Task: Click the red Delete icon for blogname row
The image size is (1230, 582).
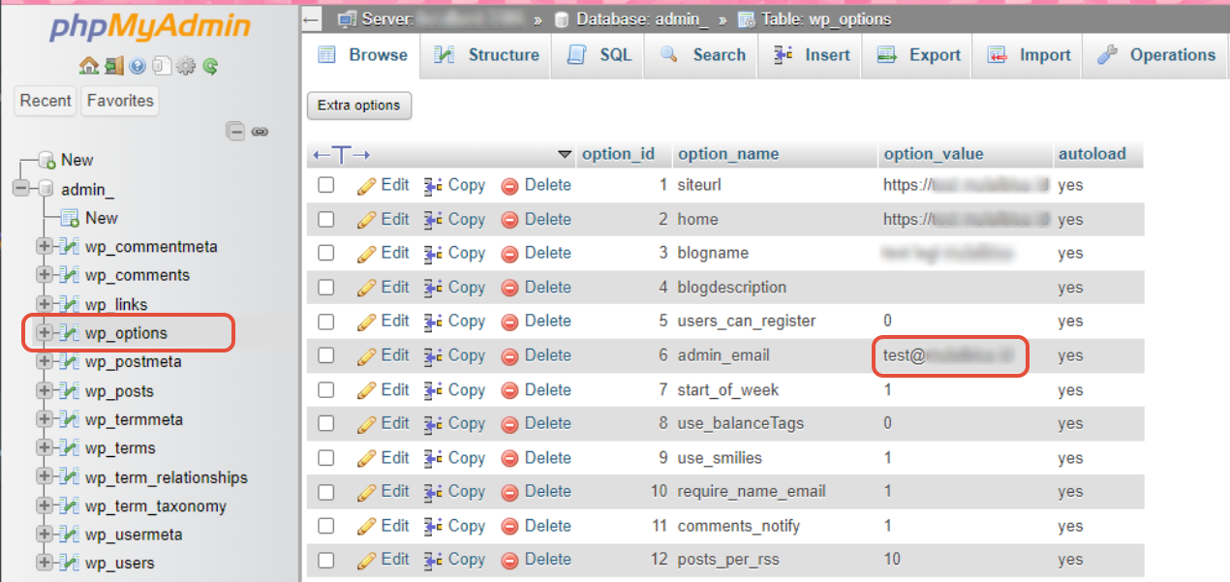Action: [x=510, y=254]
